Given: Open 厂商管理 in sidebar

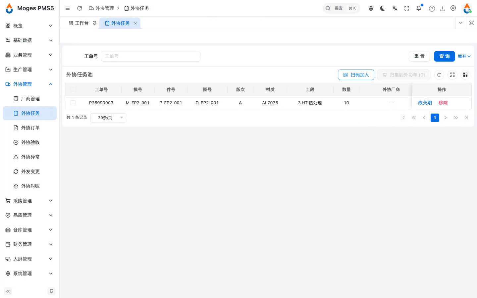Looking at the screenshot, I should tap(29, 99).
